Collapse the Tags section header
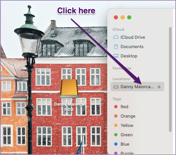This screenshot has height=155, width=176. tap(117, 99)
